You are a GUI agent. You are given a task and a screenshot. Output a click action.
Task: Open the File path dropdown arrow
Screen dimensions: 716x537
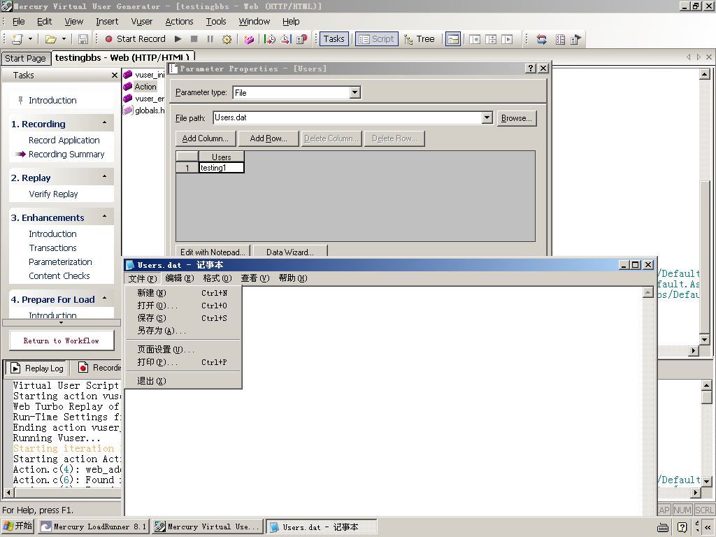pyautogui.click(x=487, y=117)
